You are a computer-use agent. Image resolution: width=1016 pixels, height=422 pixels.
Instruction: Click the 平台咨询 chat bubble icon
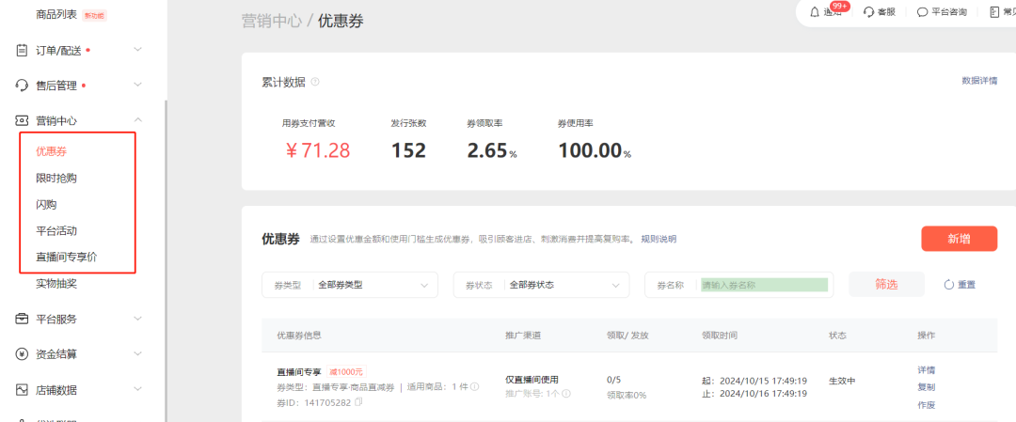click(922, 12)
